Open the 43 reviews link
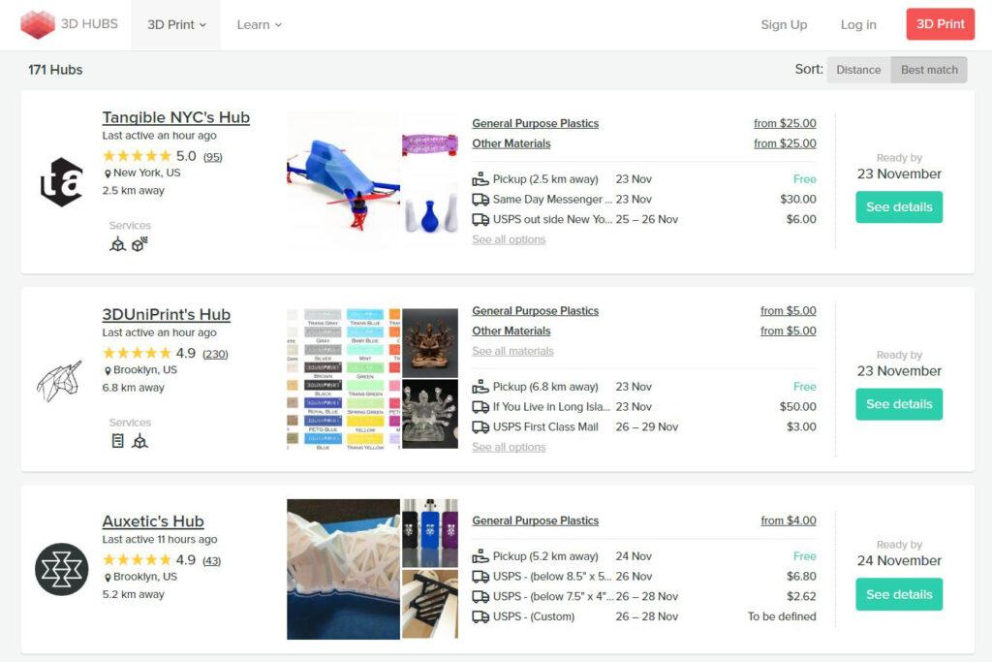This screenshot has width=992, height=662. point(212,561)
